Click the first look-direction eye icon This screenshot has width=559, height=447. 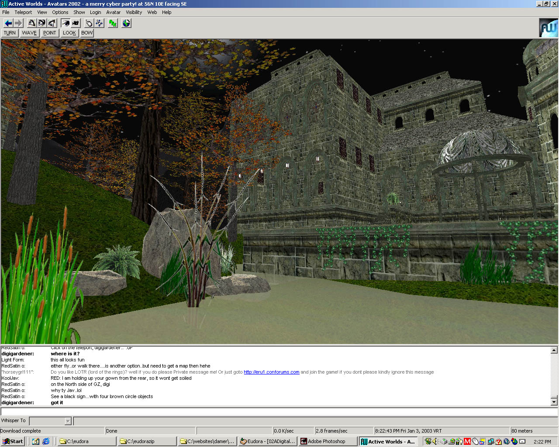(x=32, y=23)
